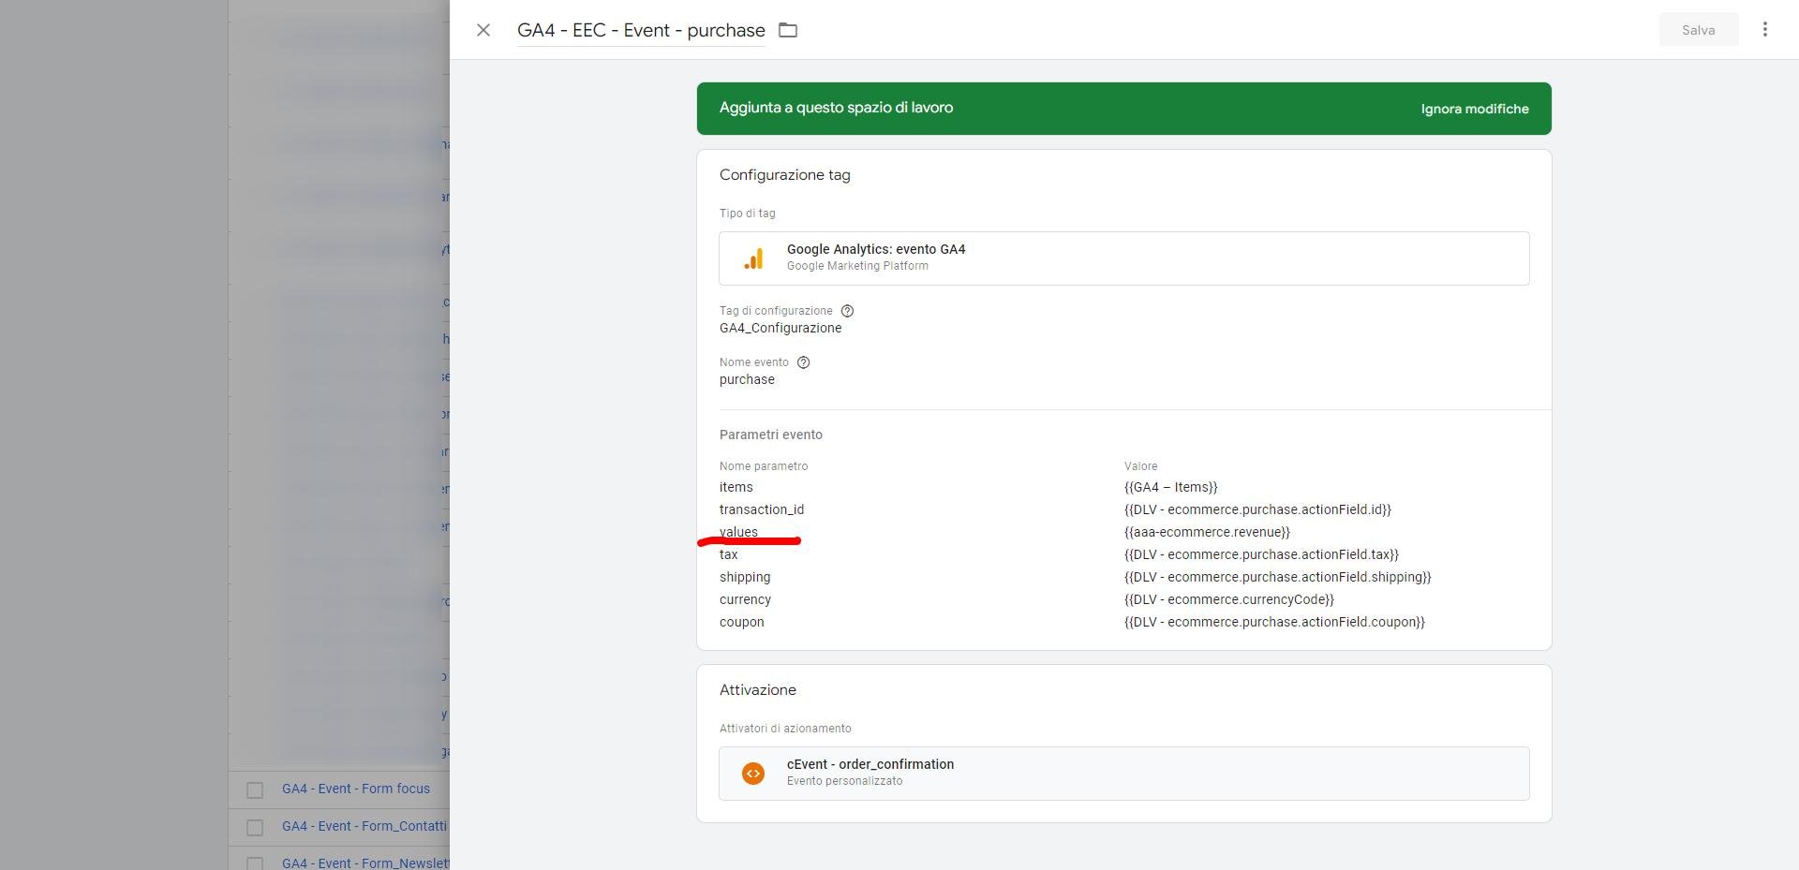The image size is (1799, 870).
Task: Close the tag editor panel
Action: [483, 30]
